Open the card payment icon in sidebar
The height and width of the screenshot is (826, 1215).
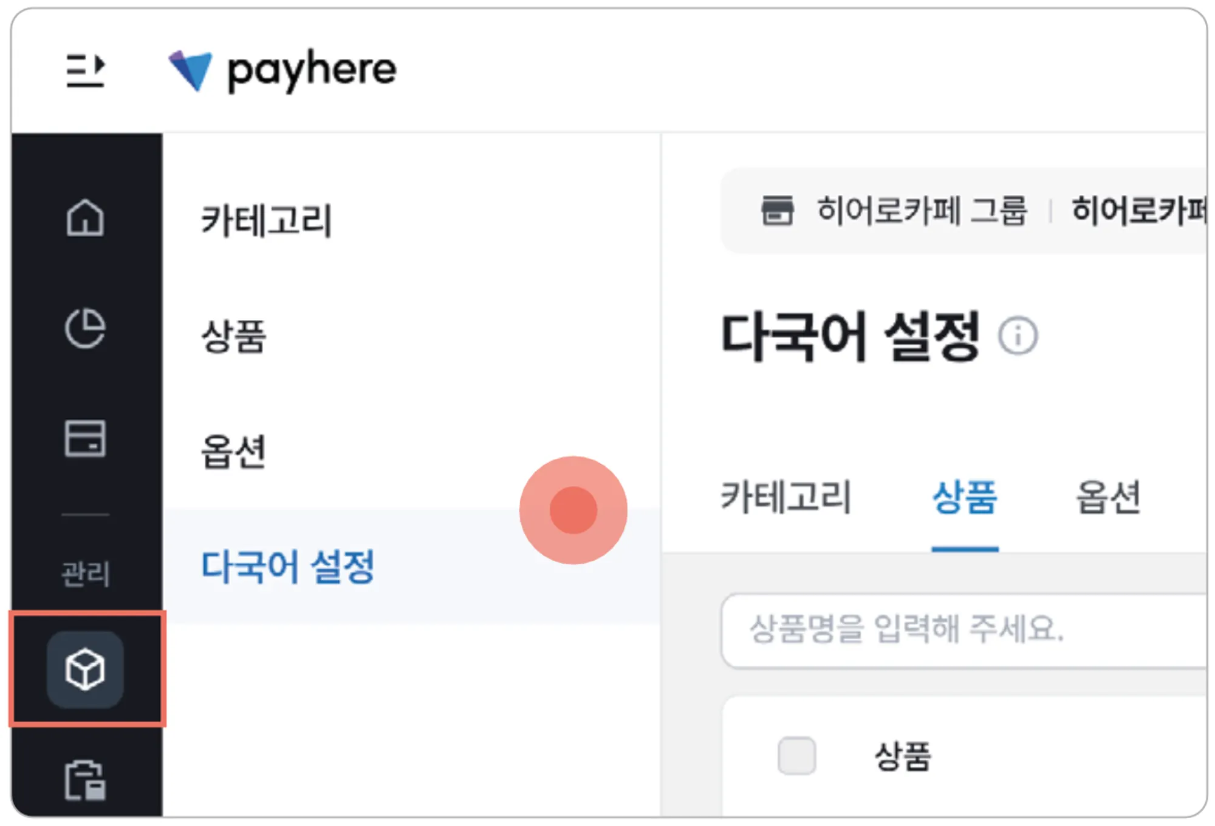[x=85, y=438]
